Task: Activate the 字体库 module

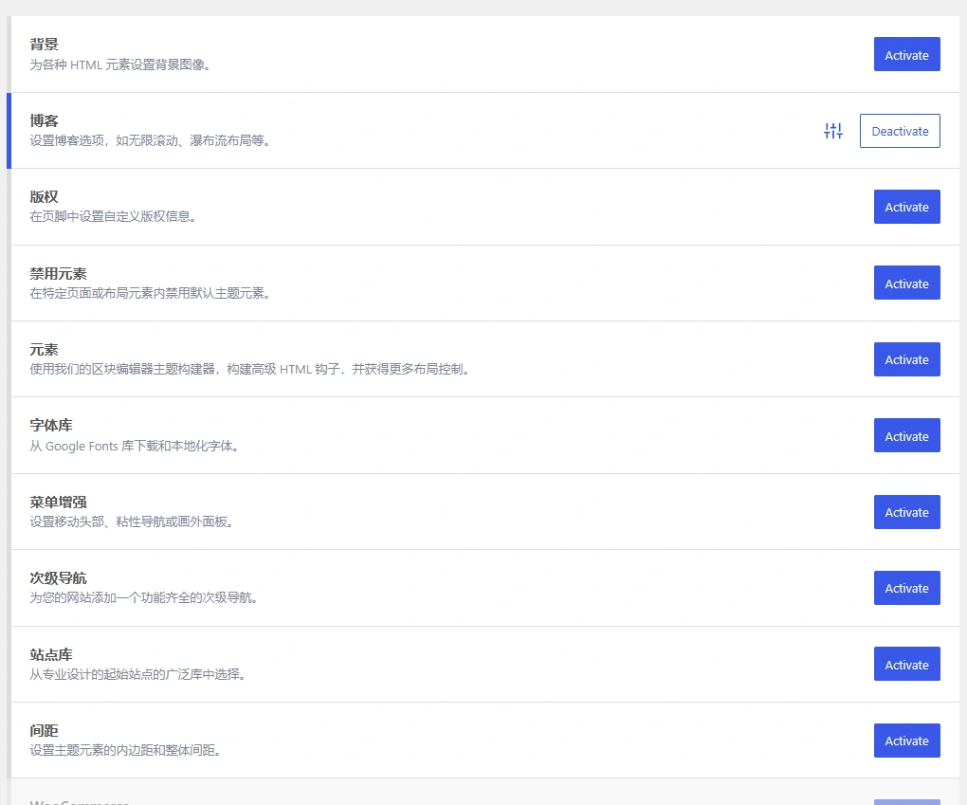Action: [x=906, y=435]
